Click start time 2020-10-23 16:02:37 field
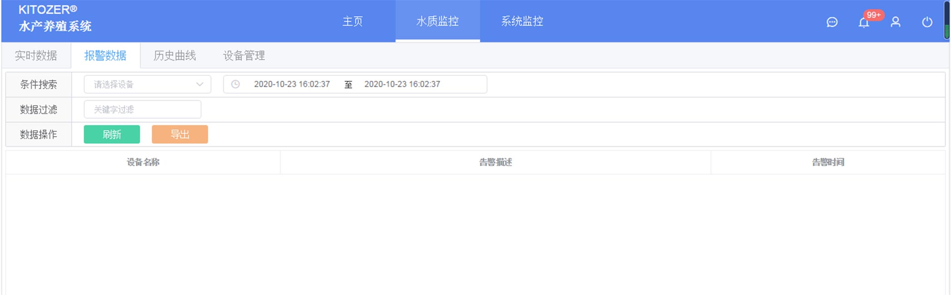 point(292,84)
